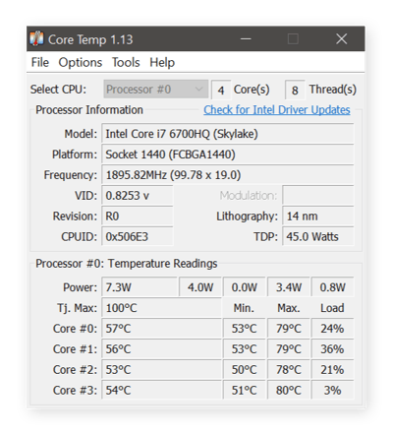Viewport: 393px width, 434px height.
Task: Click Core #2 min temperature 50°C
Action: [245, 370]
